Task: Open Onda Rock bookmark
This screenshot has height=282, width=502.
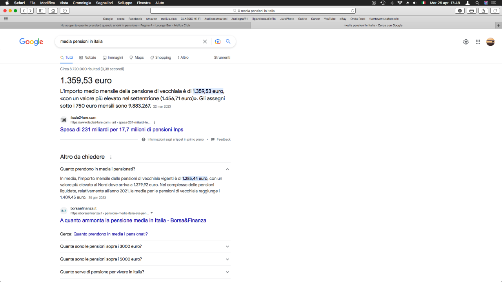Action: pyautogui.click(x=358, y=19)
